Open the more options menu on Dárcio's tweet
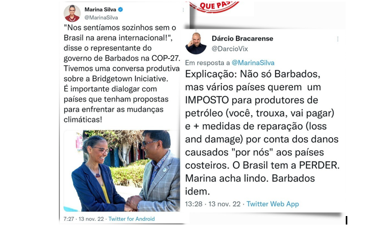The height and width of the screenshot is (225, 392). 338,39
